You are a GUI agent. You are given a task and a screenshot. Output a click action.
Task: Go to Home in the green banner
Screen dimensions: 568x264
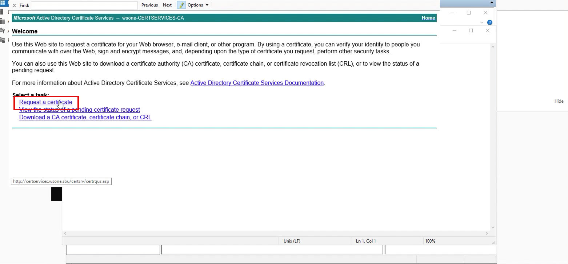point(428,18)
